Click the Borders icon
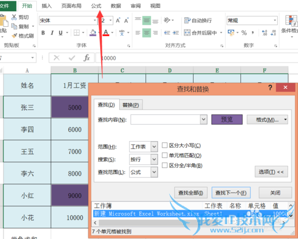The height and width of the screenshot is (239, 298). click(x=77, y=33)
